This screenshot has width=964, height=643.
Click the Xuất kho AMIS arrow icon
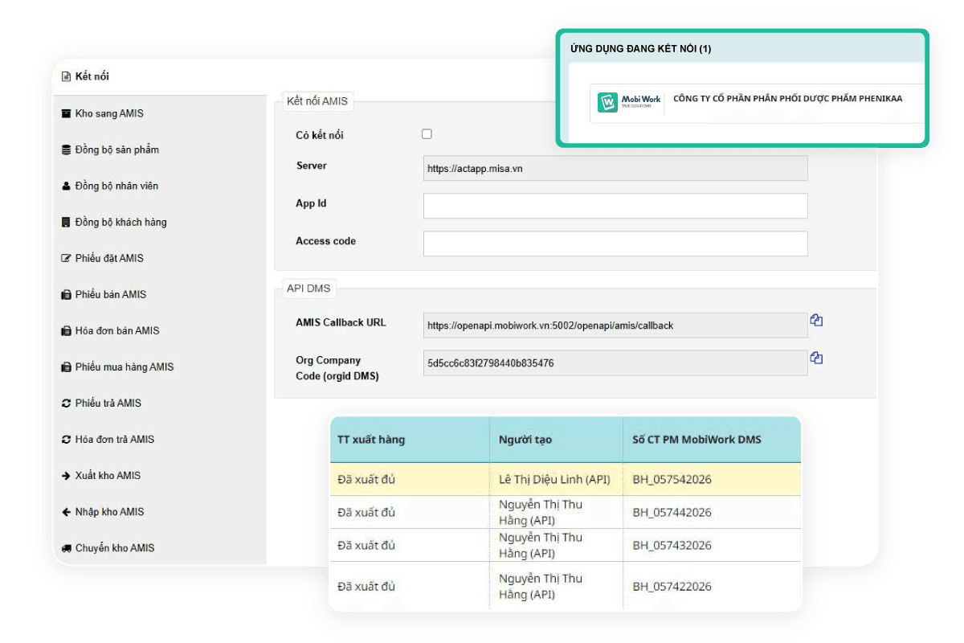[66, 476]
